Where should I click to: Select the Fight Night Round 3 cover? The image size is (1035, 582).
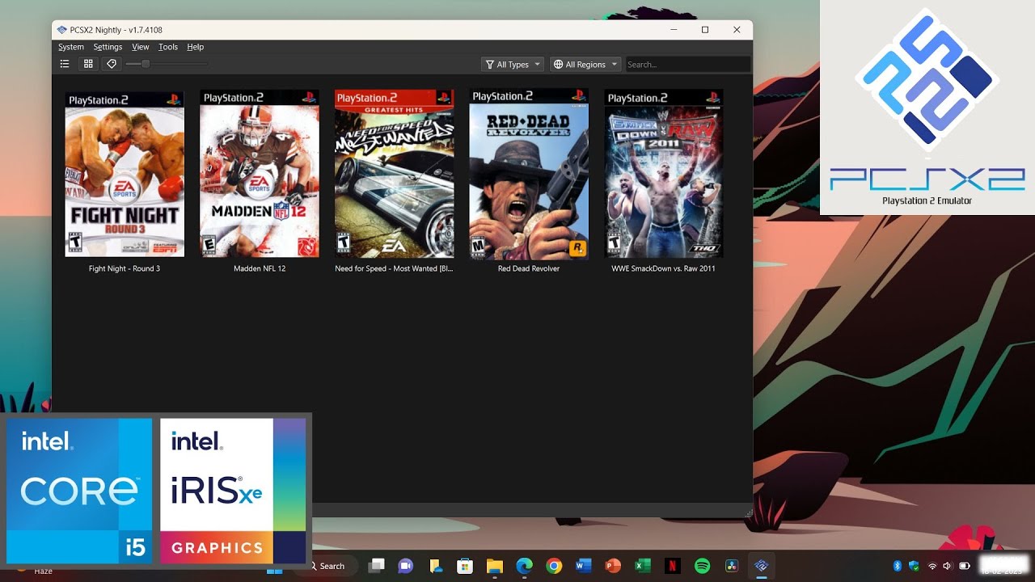pos(125,173)
